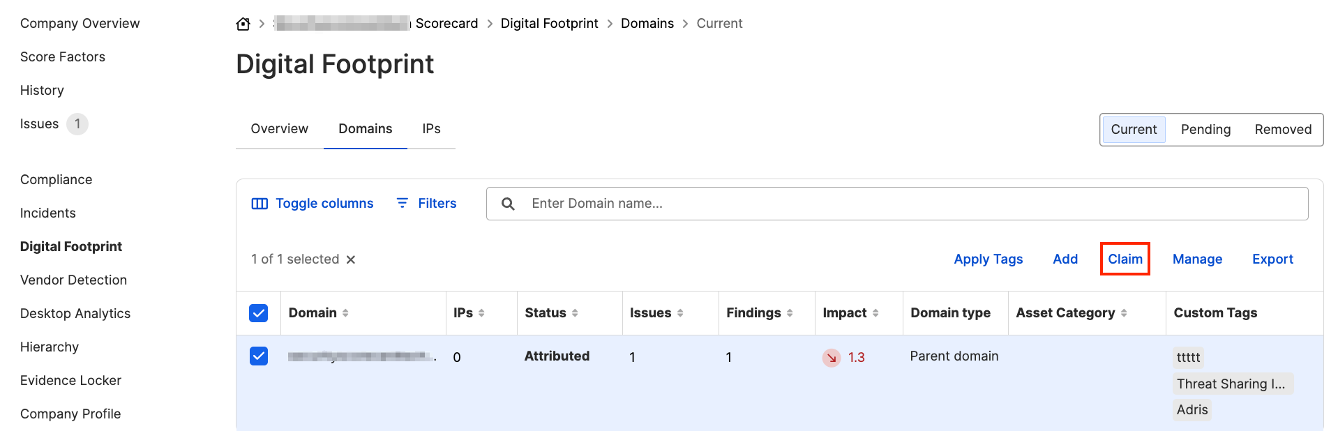Click the 'Adris' custom tag
This screenshot has width=1338, height=431.
coord(1192,409)
